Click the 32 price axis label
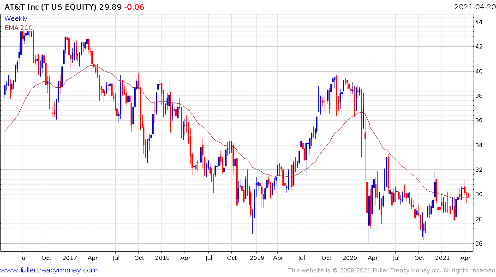Viewport: 496px width, 277px height. (x=478, y=170)
